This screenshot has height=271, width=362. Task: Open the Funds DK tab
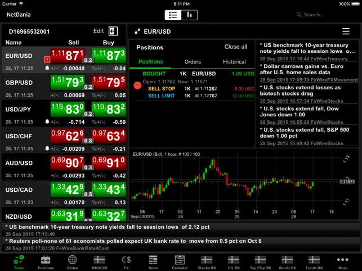pyautogui.click(x=314, y=262)
